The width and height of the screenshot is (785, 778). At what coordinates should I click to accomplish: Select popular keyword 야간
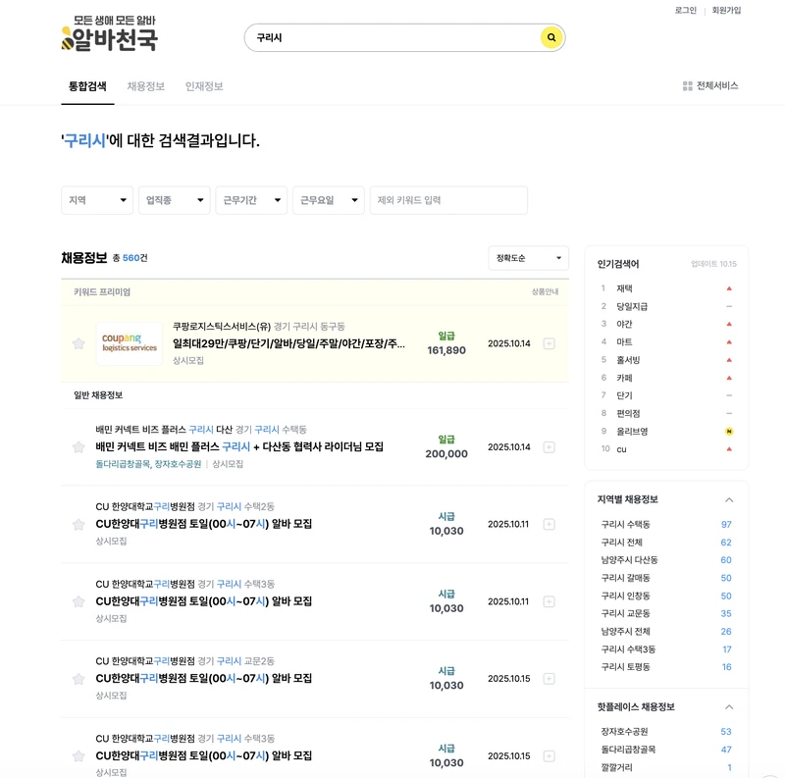(624, 324)
